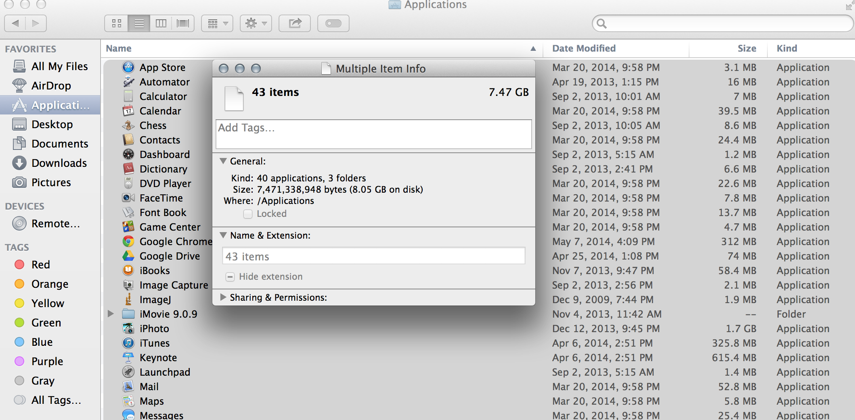Switch Finder to list view
Viewport: 855px width, 420px height.
(139, 23)
